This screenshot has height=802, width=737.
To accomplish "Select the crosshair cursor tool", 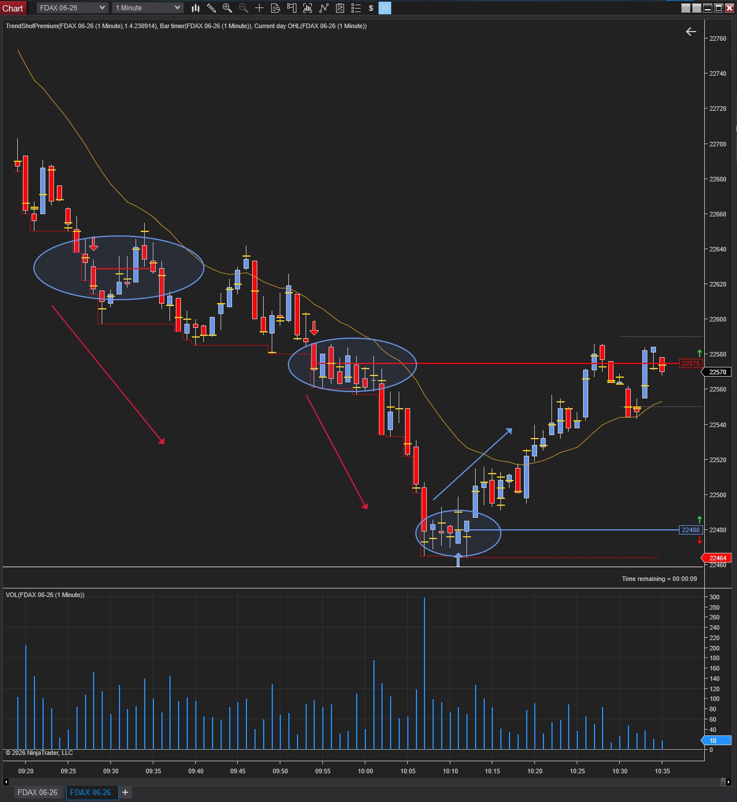I will coord(260,8).
